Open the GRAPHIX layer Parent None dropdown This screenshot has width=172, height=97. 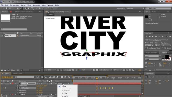coord(63,84)
